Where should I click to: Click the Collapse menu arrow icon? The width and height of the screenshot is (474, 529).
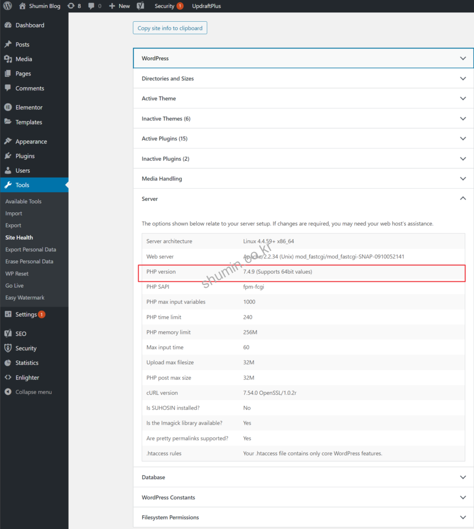[8, 392]
